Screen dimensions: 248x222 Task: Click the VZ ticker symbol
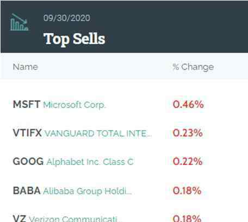pyautogui.click(x=20, y=218)
